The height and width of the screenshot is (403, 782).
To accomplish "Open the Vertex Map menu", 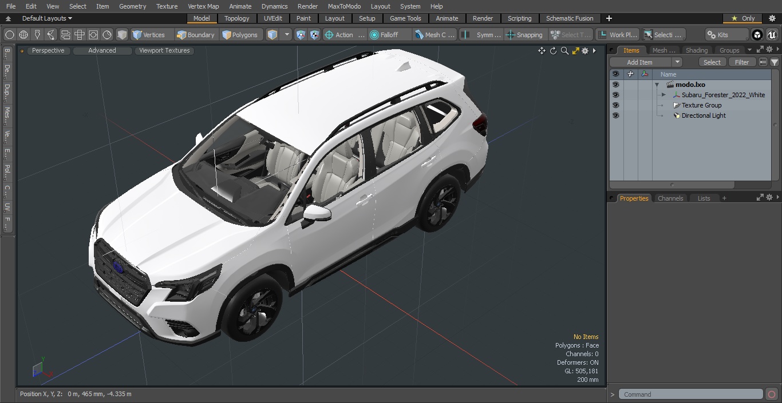I will point(203,6).
